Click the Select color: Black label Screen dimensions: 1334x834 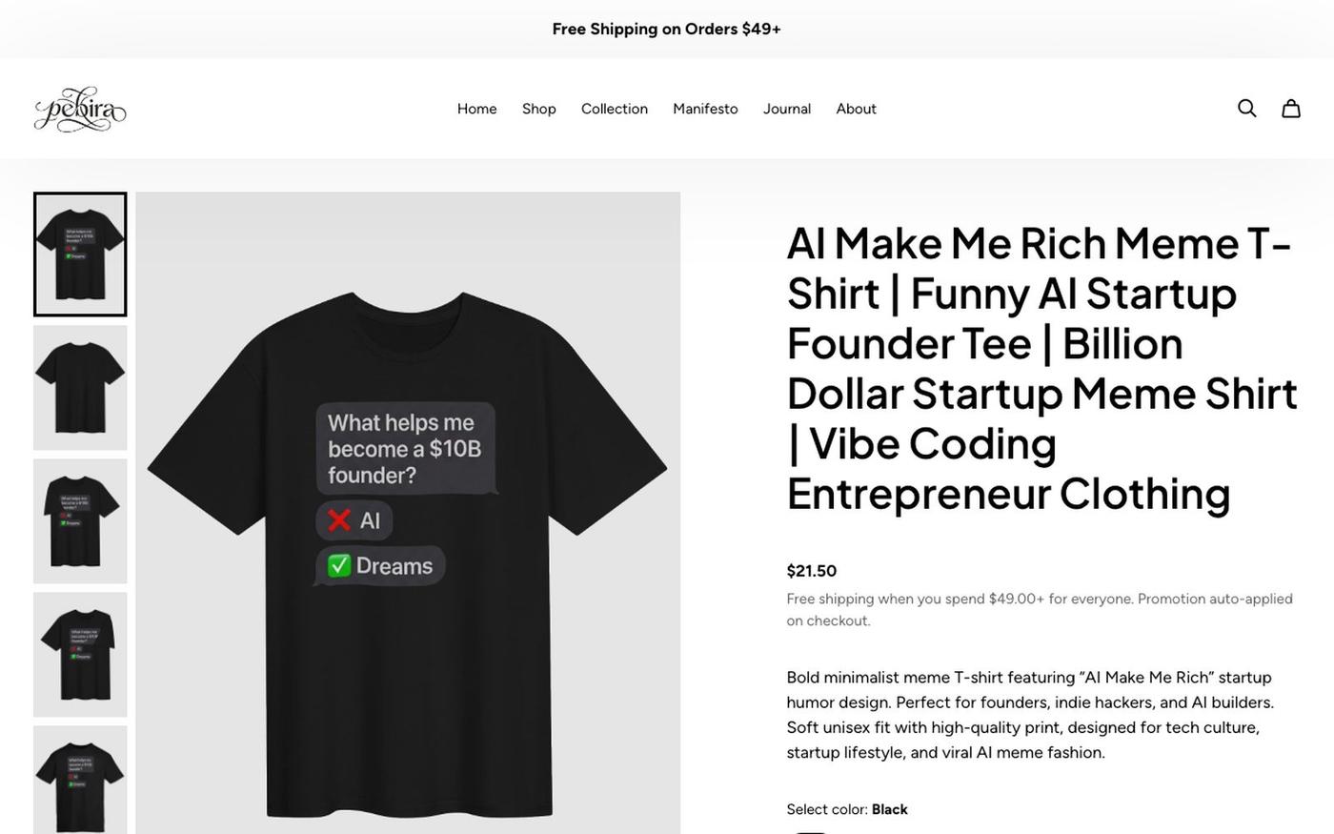click(x=847, y=809)
